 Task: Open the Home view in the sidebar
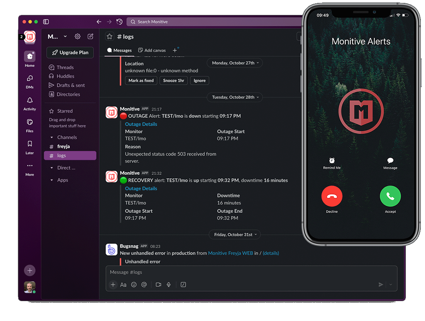coord(29,57)
